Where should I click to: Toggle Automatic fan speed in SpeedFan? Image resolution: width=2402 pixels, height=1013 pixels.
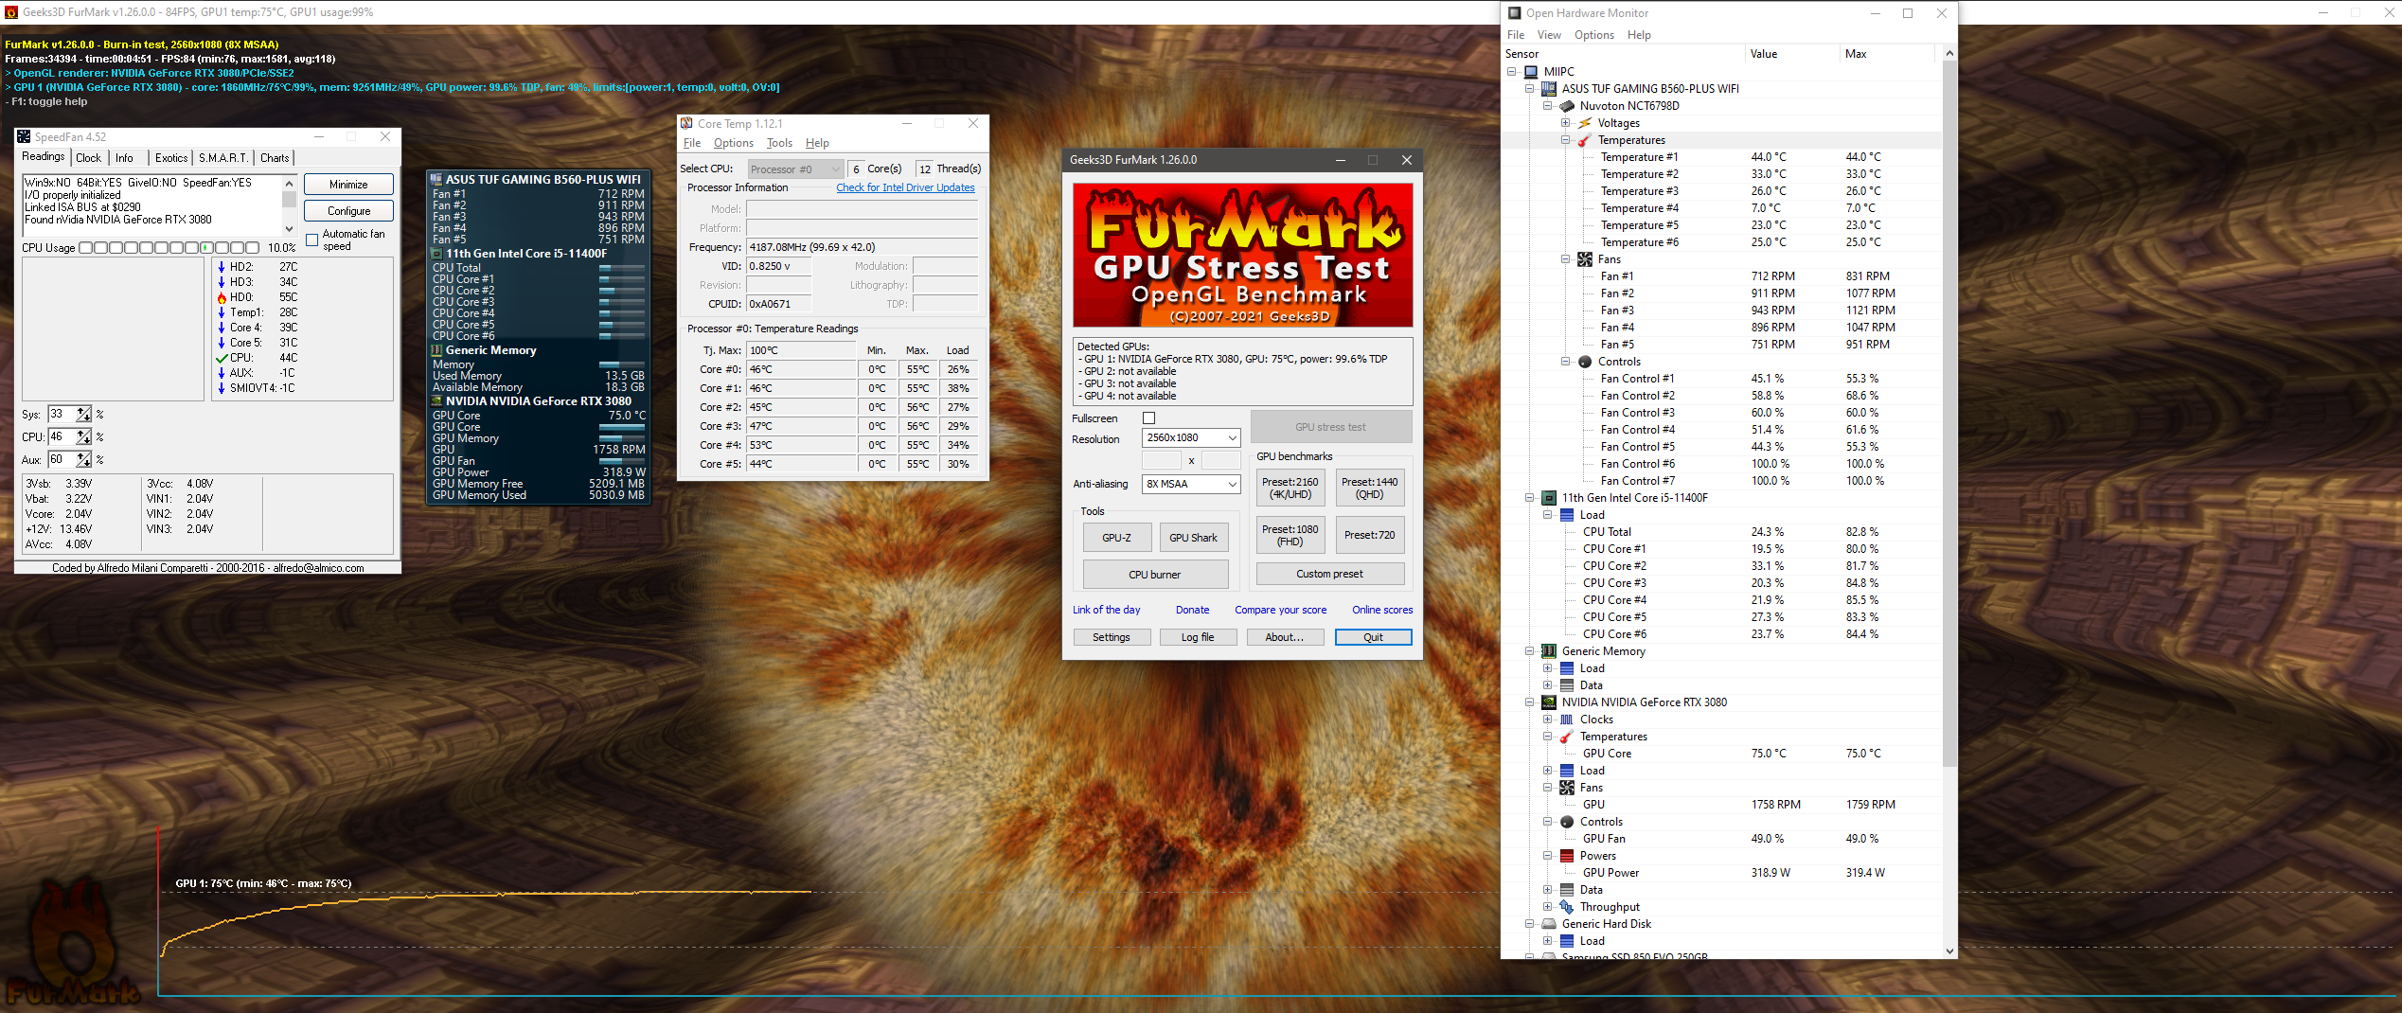point(312,240)
